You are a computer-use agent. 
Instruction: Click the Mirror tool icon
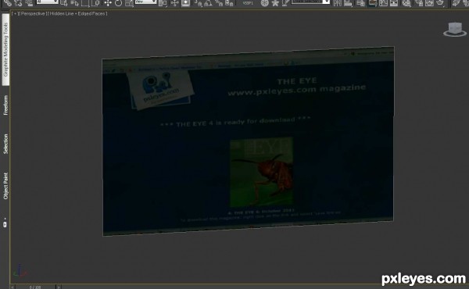[x=337, y=3]
